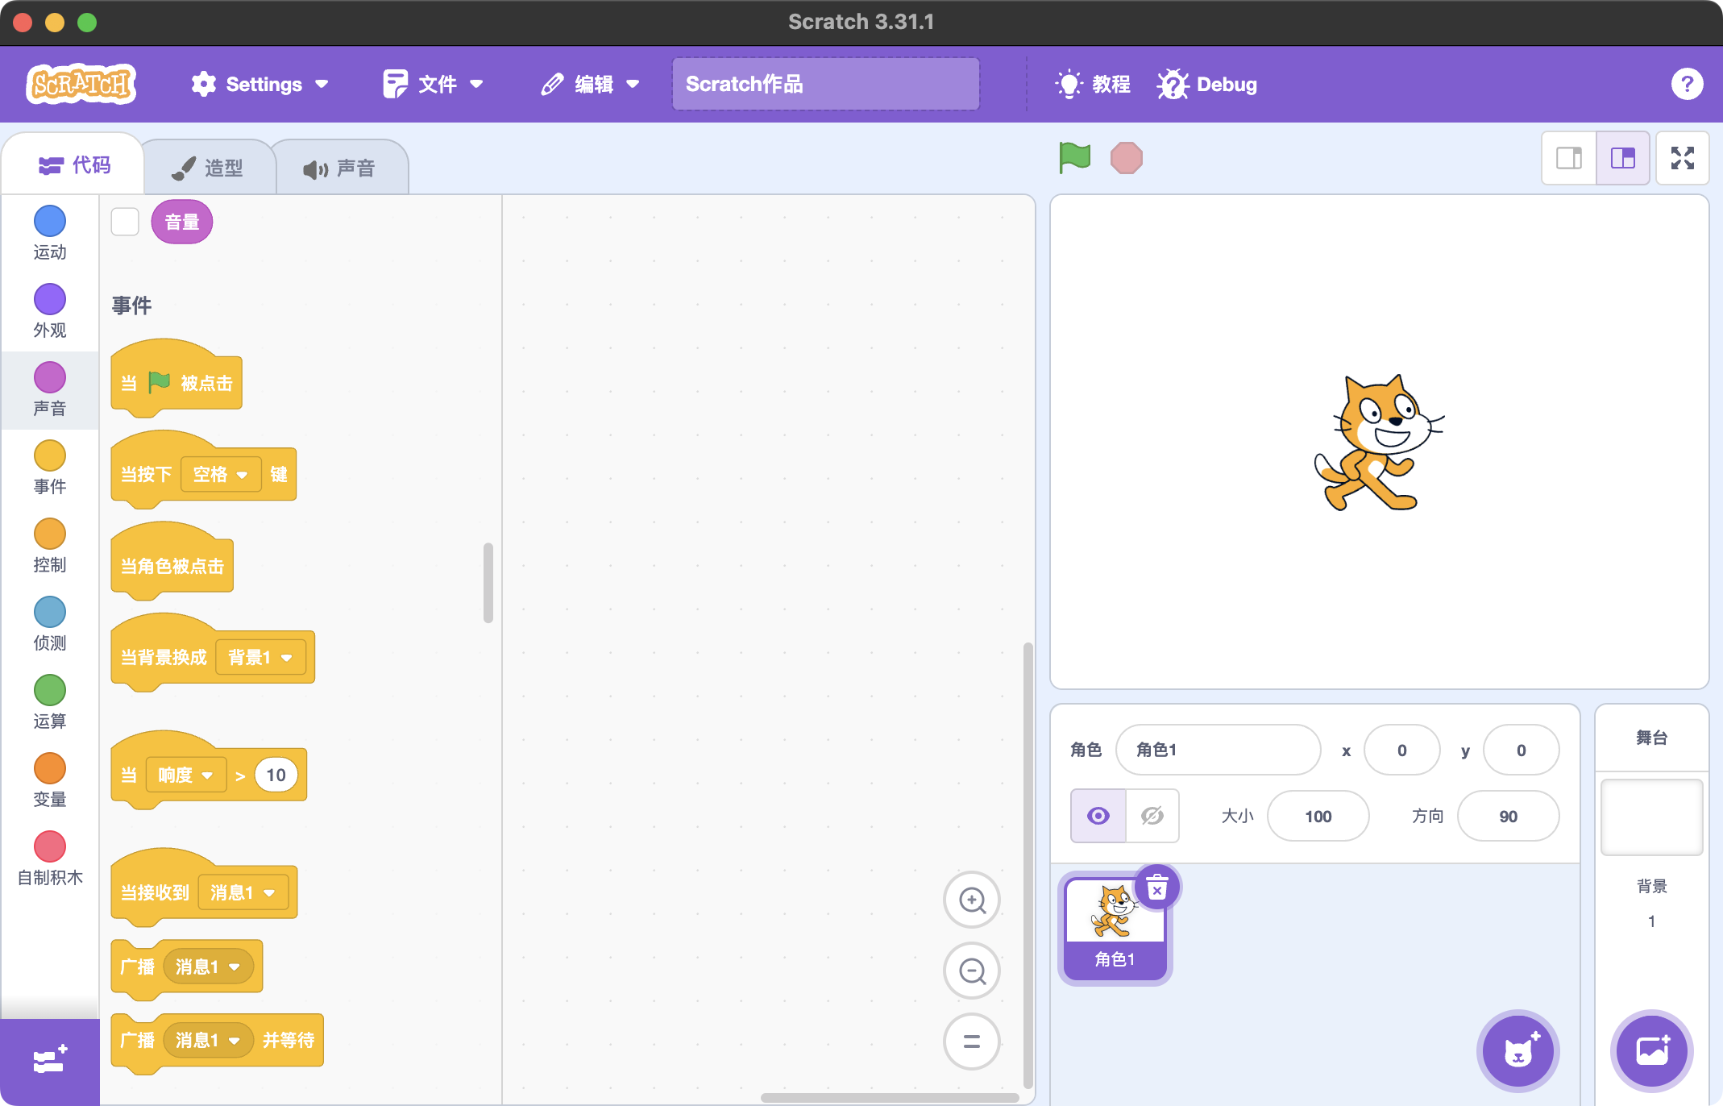Select the 侦测 sensing category
The width and height of the screenshot is (1723, 1106).
[50, 624]
